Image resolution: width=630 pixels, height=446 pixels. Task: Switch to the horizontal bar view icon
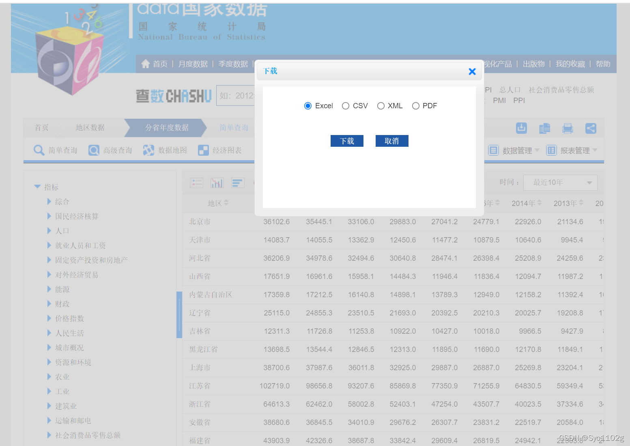238,183
